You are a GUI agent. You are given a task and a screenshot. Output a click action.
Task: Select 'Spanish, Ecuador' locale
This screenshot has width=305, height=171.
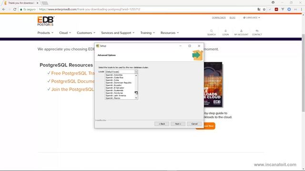tap(120, 85)
